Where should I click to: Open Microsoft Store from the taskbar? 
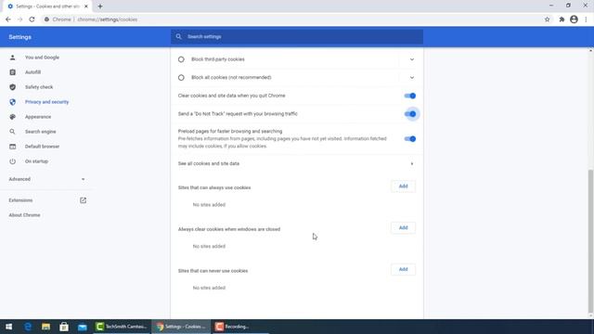point(64,327)
